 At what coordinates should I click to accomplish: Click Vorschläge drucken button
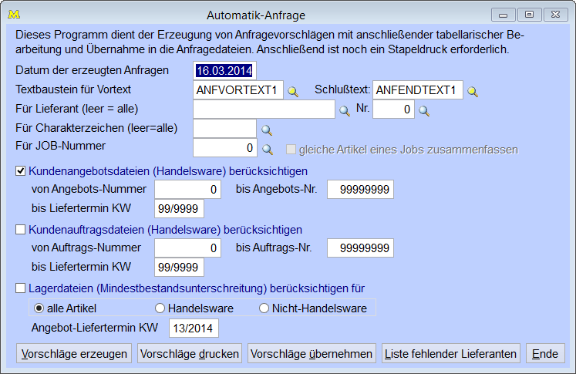[190, 353]
